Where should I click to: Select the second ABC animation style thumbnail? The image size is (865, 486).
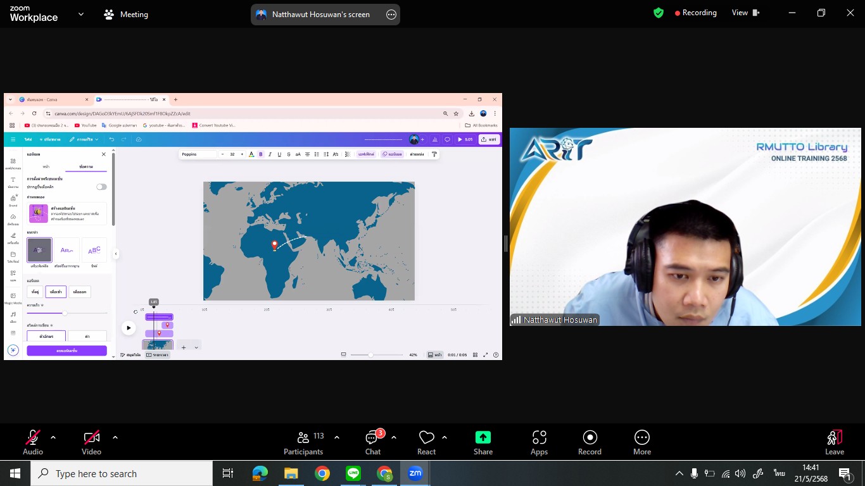tap(67, 250)
